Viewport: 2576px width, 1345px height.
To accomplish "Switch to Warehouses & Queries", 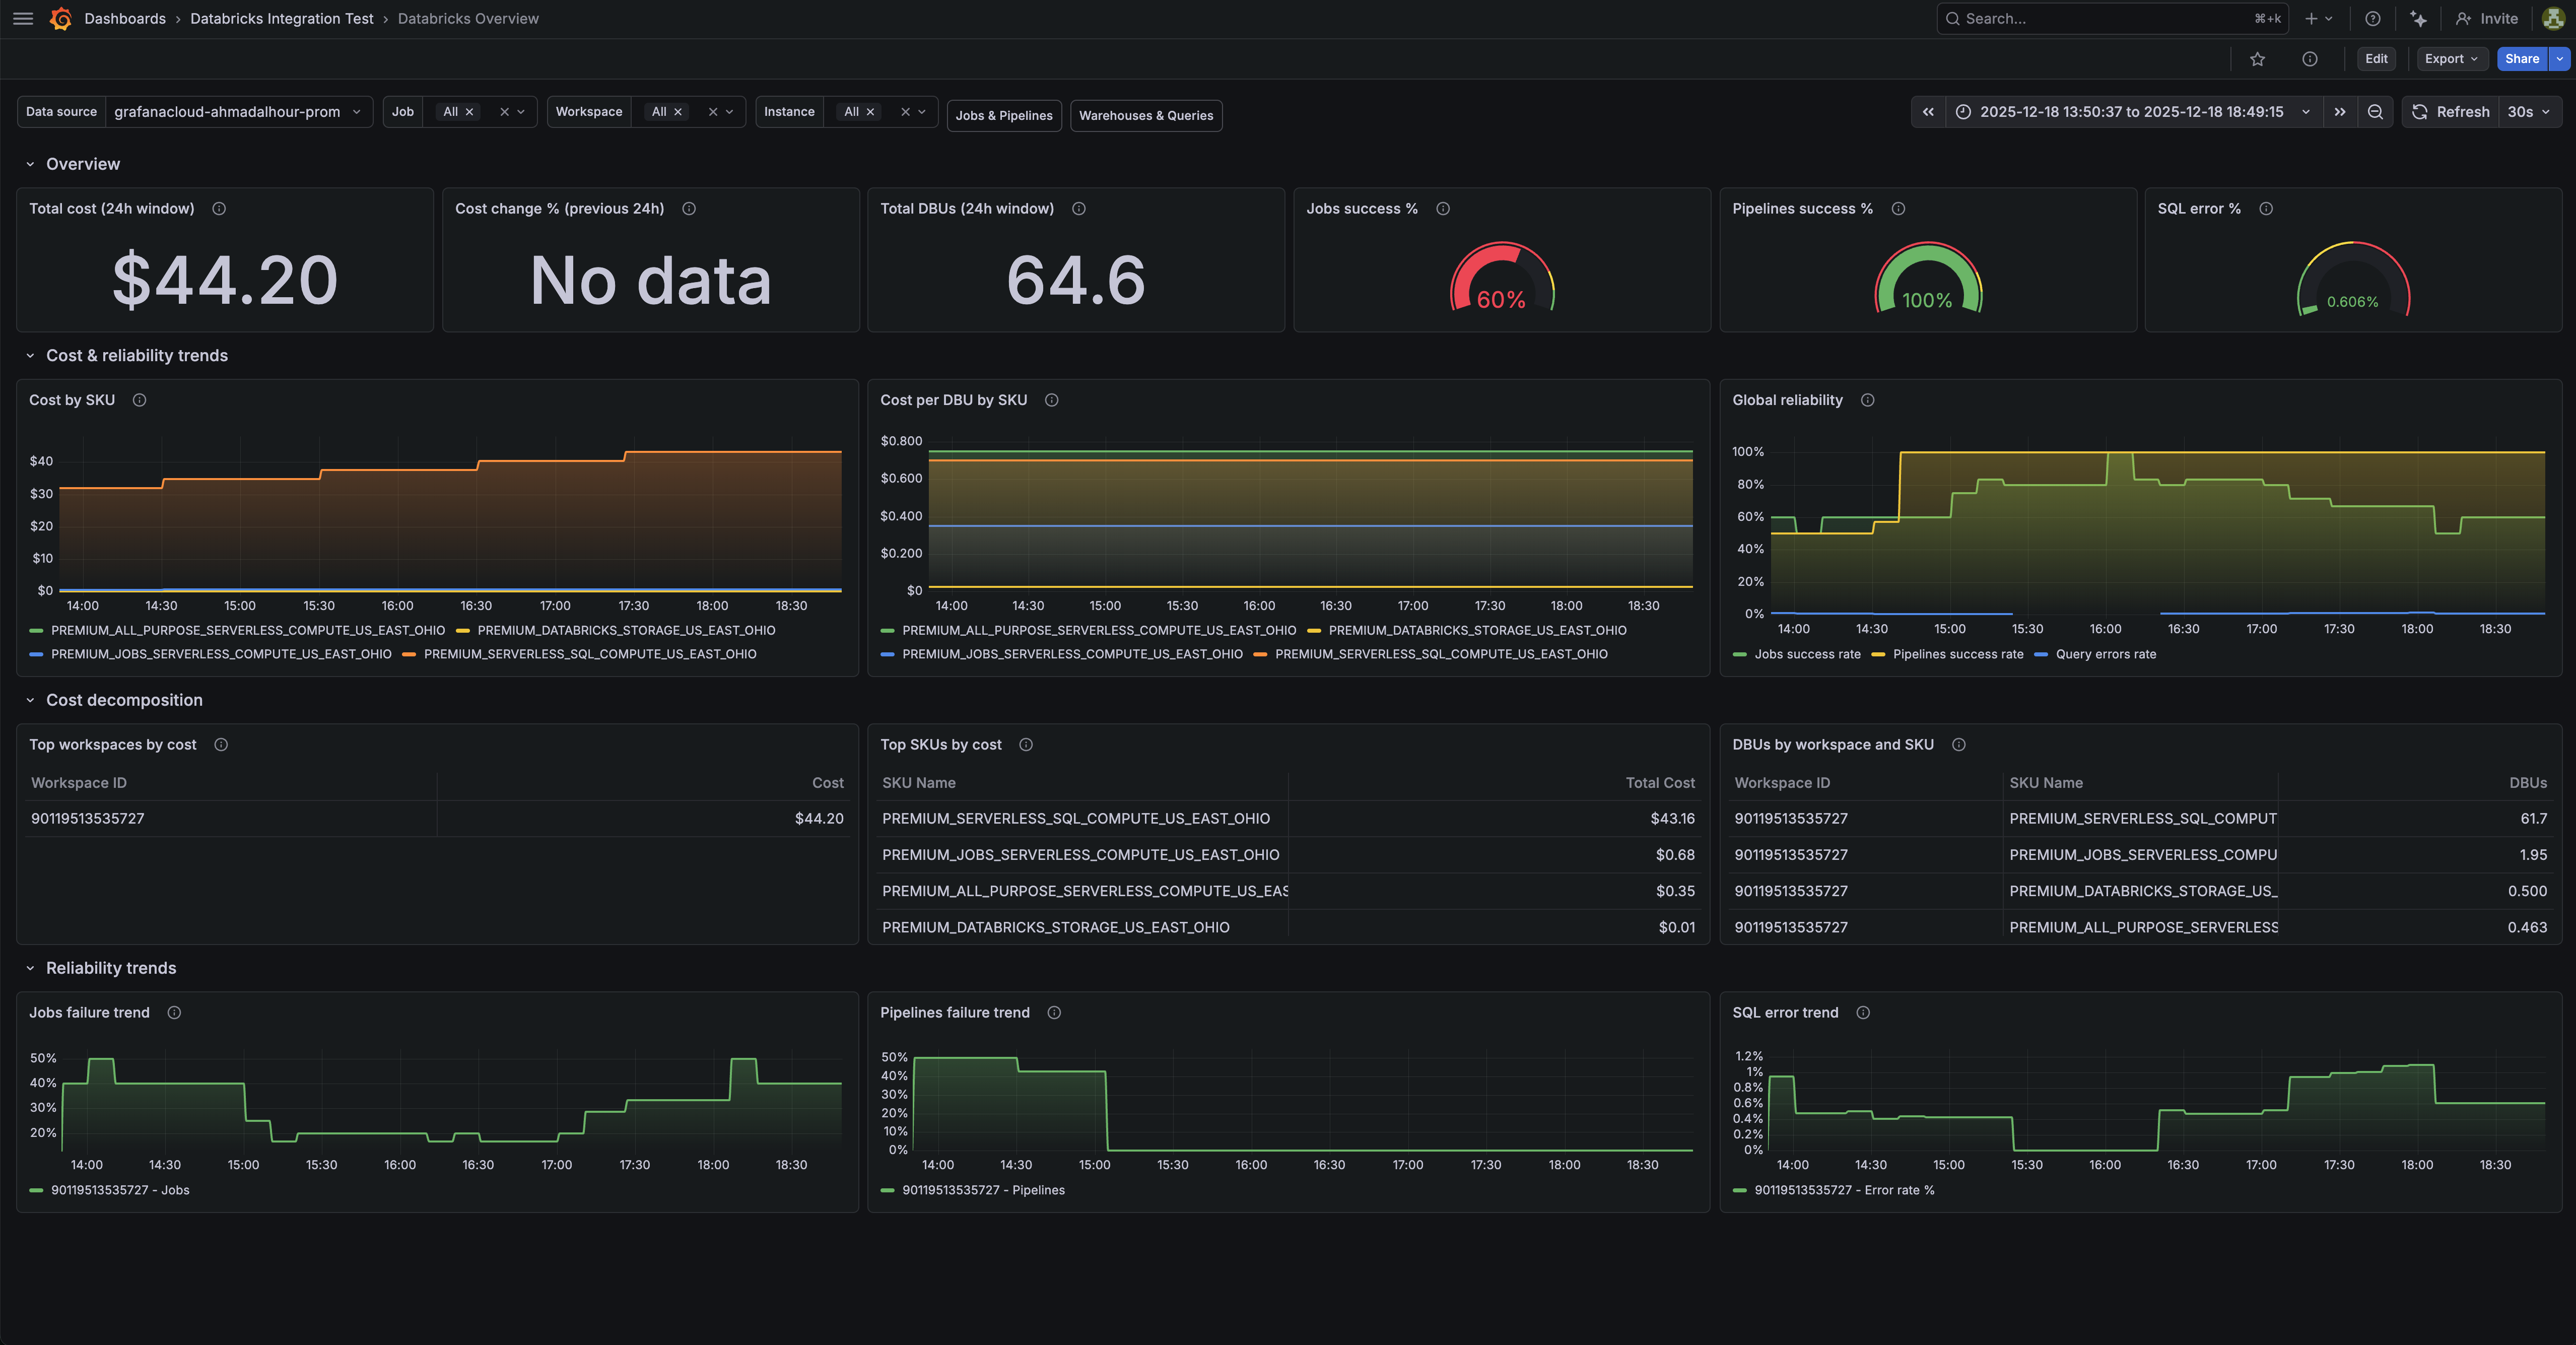I will 1146,115.
